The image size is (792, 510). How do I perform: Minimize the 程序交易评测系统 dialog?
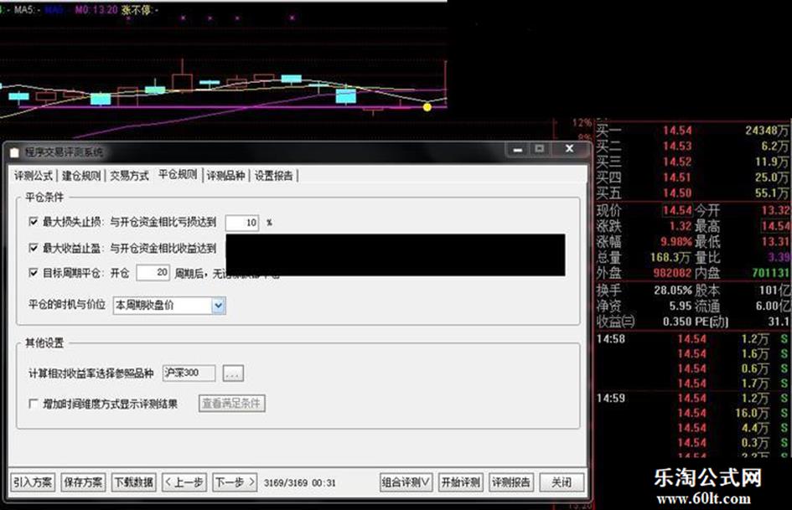tap(515, 149)
